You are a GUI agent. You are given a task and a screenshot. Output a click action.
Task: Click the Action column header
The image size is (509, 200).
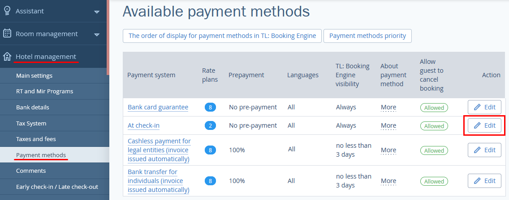click(491, 75)
